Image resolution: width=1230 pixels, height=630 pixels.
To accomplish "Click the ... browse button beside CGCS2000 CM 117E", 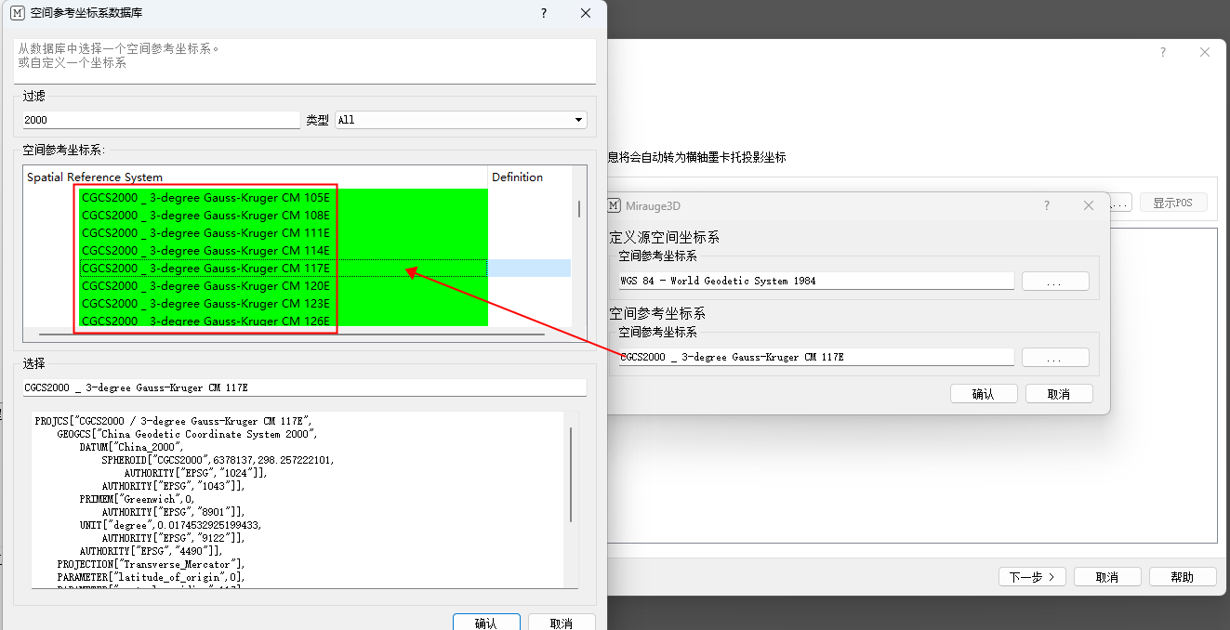I will [x=1055, y=356].
